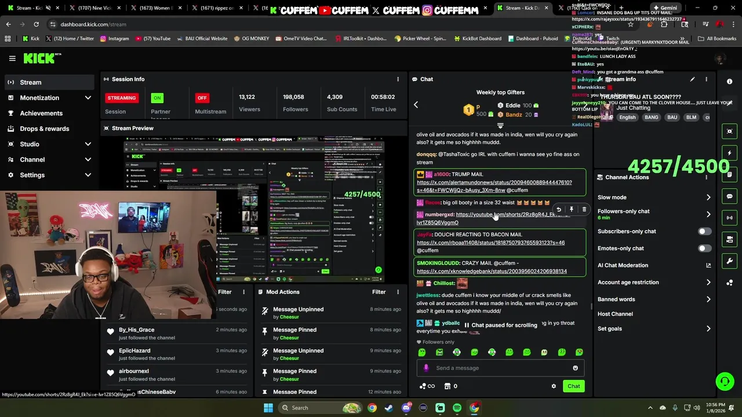
Task: Open the emoji picker in chat box
Action: click(x=575, y=368)
